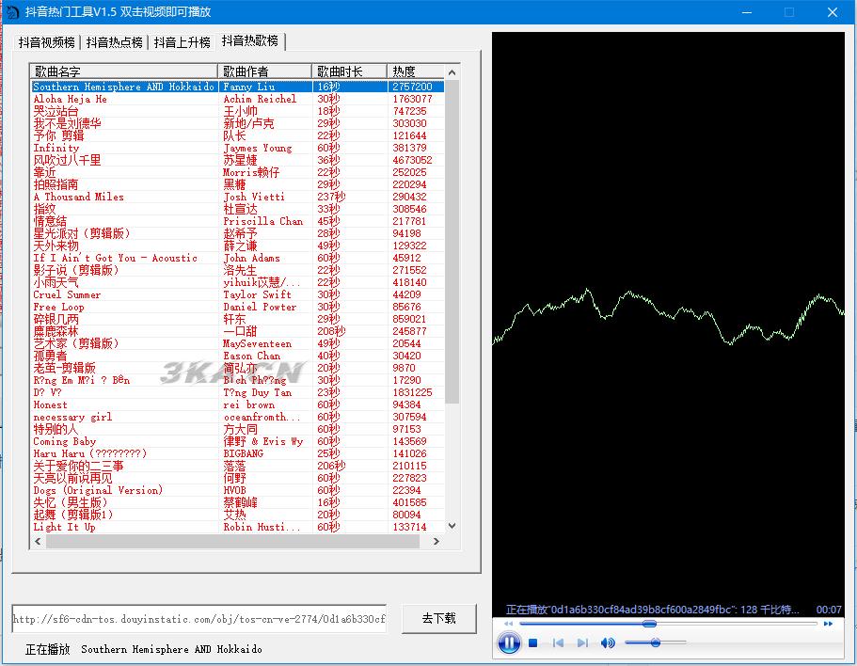
Task: Select song row 天外来物
Action: (237, 246)
